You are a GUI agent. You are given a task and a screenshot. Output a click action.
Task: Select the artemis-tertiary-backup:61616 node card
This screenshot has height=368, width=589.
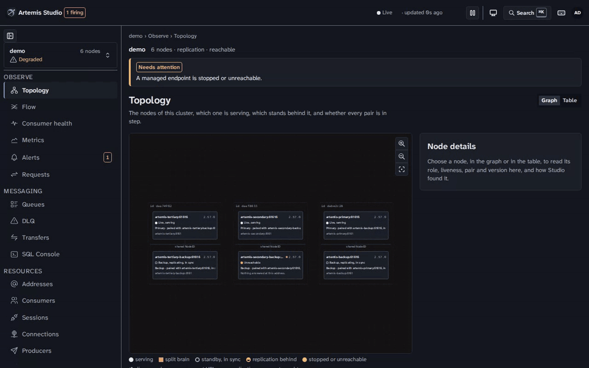pyautogui.click(x=185, y=265)
